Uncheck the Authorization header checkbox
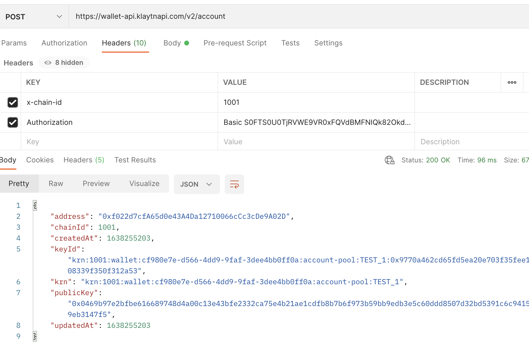Image resolution: width=529 pixels, height=343 pixels. point(13,122)
